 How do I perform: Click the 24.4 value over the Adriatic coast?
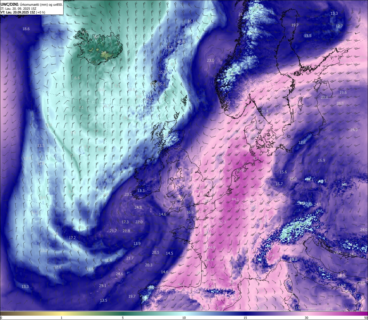(337, 252)
